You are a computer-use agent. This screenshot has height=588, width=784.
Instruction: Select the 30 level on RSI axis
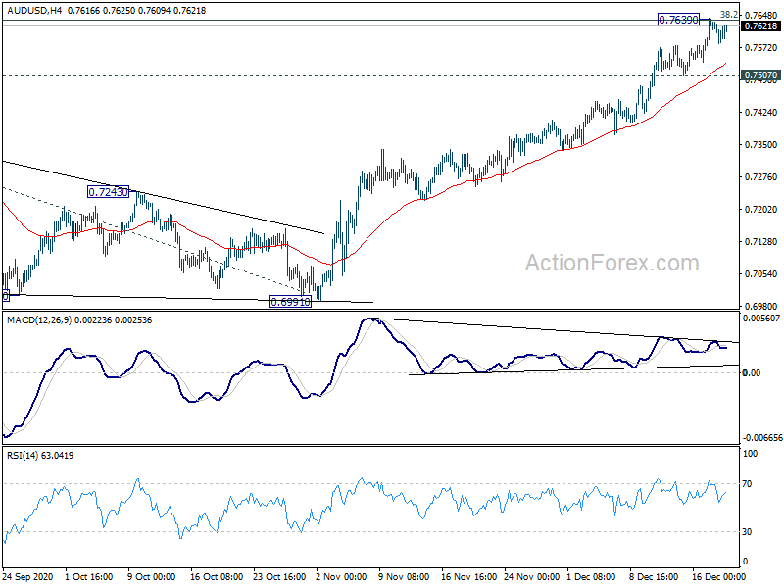(750, 532)
